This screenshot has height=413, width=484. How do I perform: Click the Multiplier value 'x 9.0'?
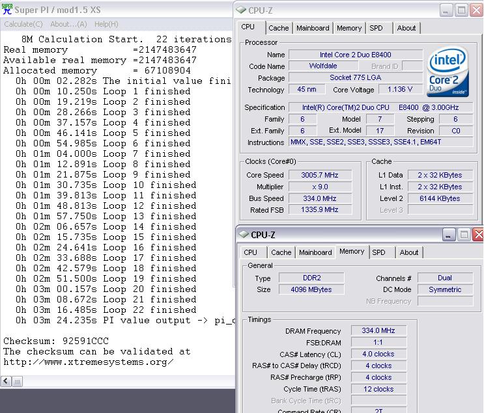click(320, 187)
